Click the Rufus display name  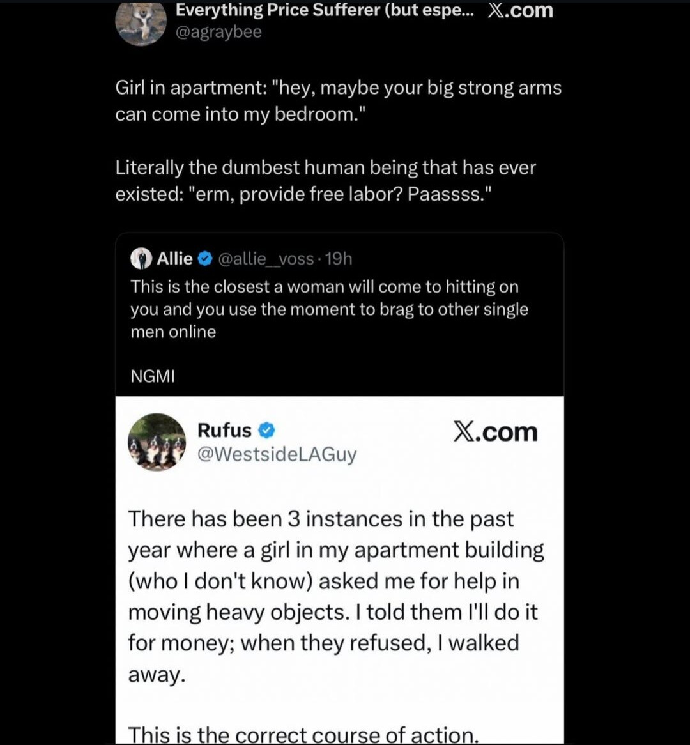tap(224, 430)
